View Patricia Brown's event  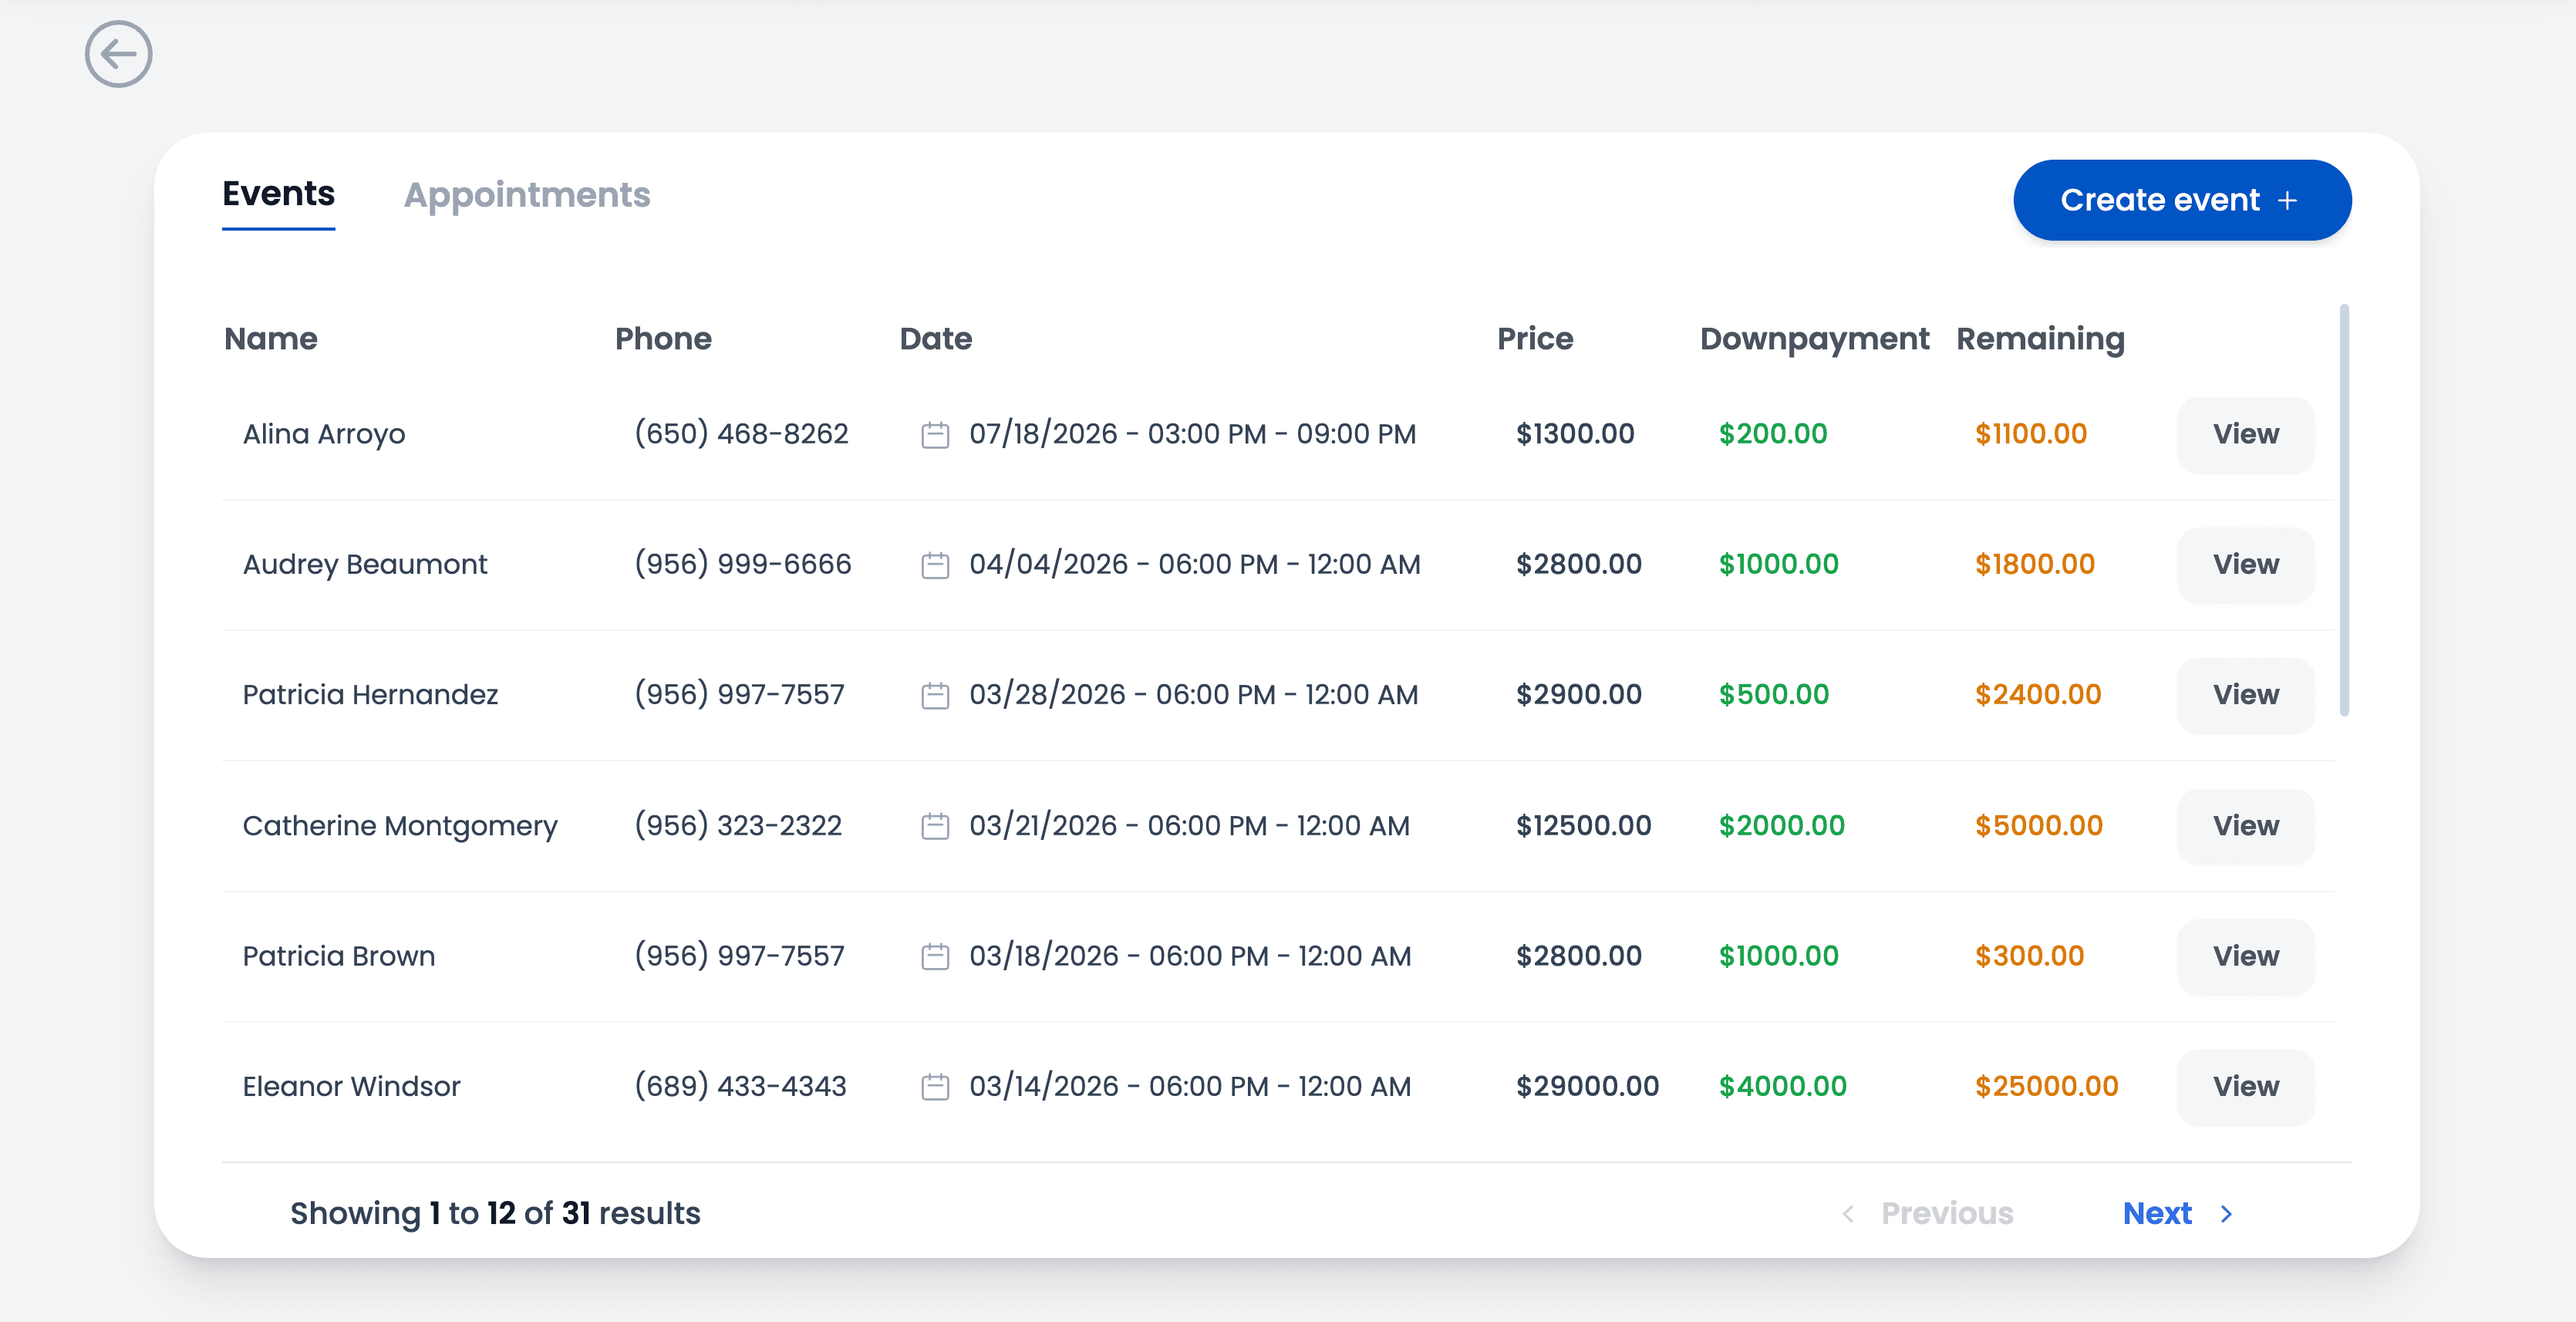click(2245, 956)
